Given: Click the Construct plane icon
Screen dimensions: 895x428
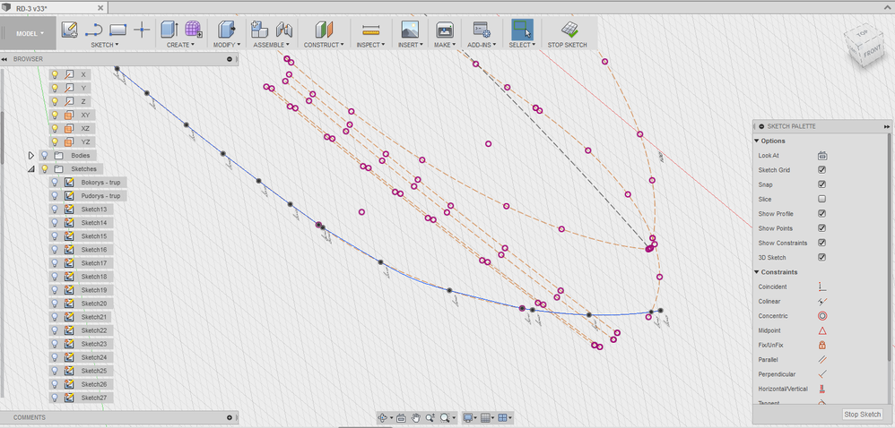Looking at the screenshot, I should click(x=324, y=30).
